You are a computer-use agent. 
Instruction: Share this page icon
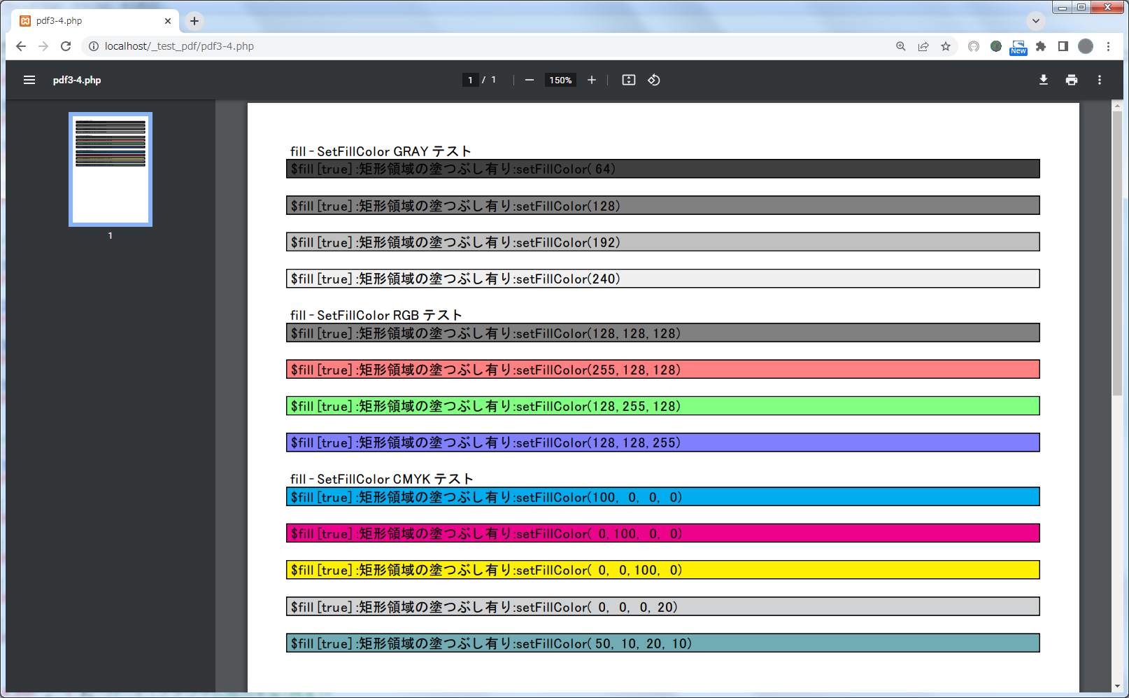coord(923,46)
